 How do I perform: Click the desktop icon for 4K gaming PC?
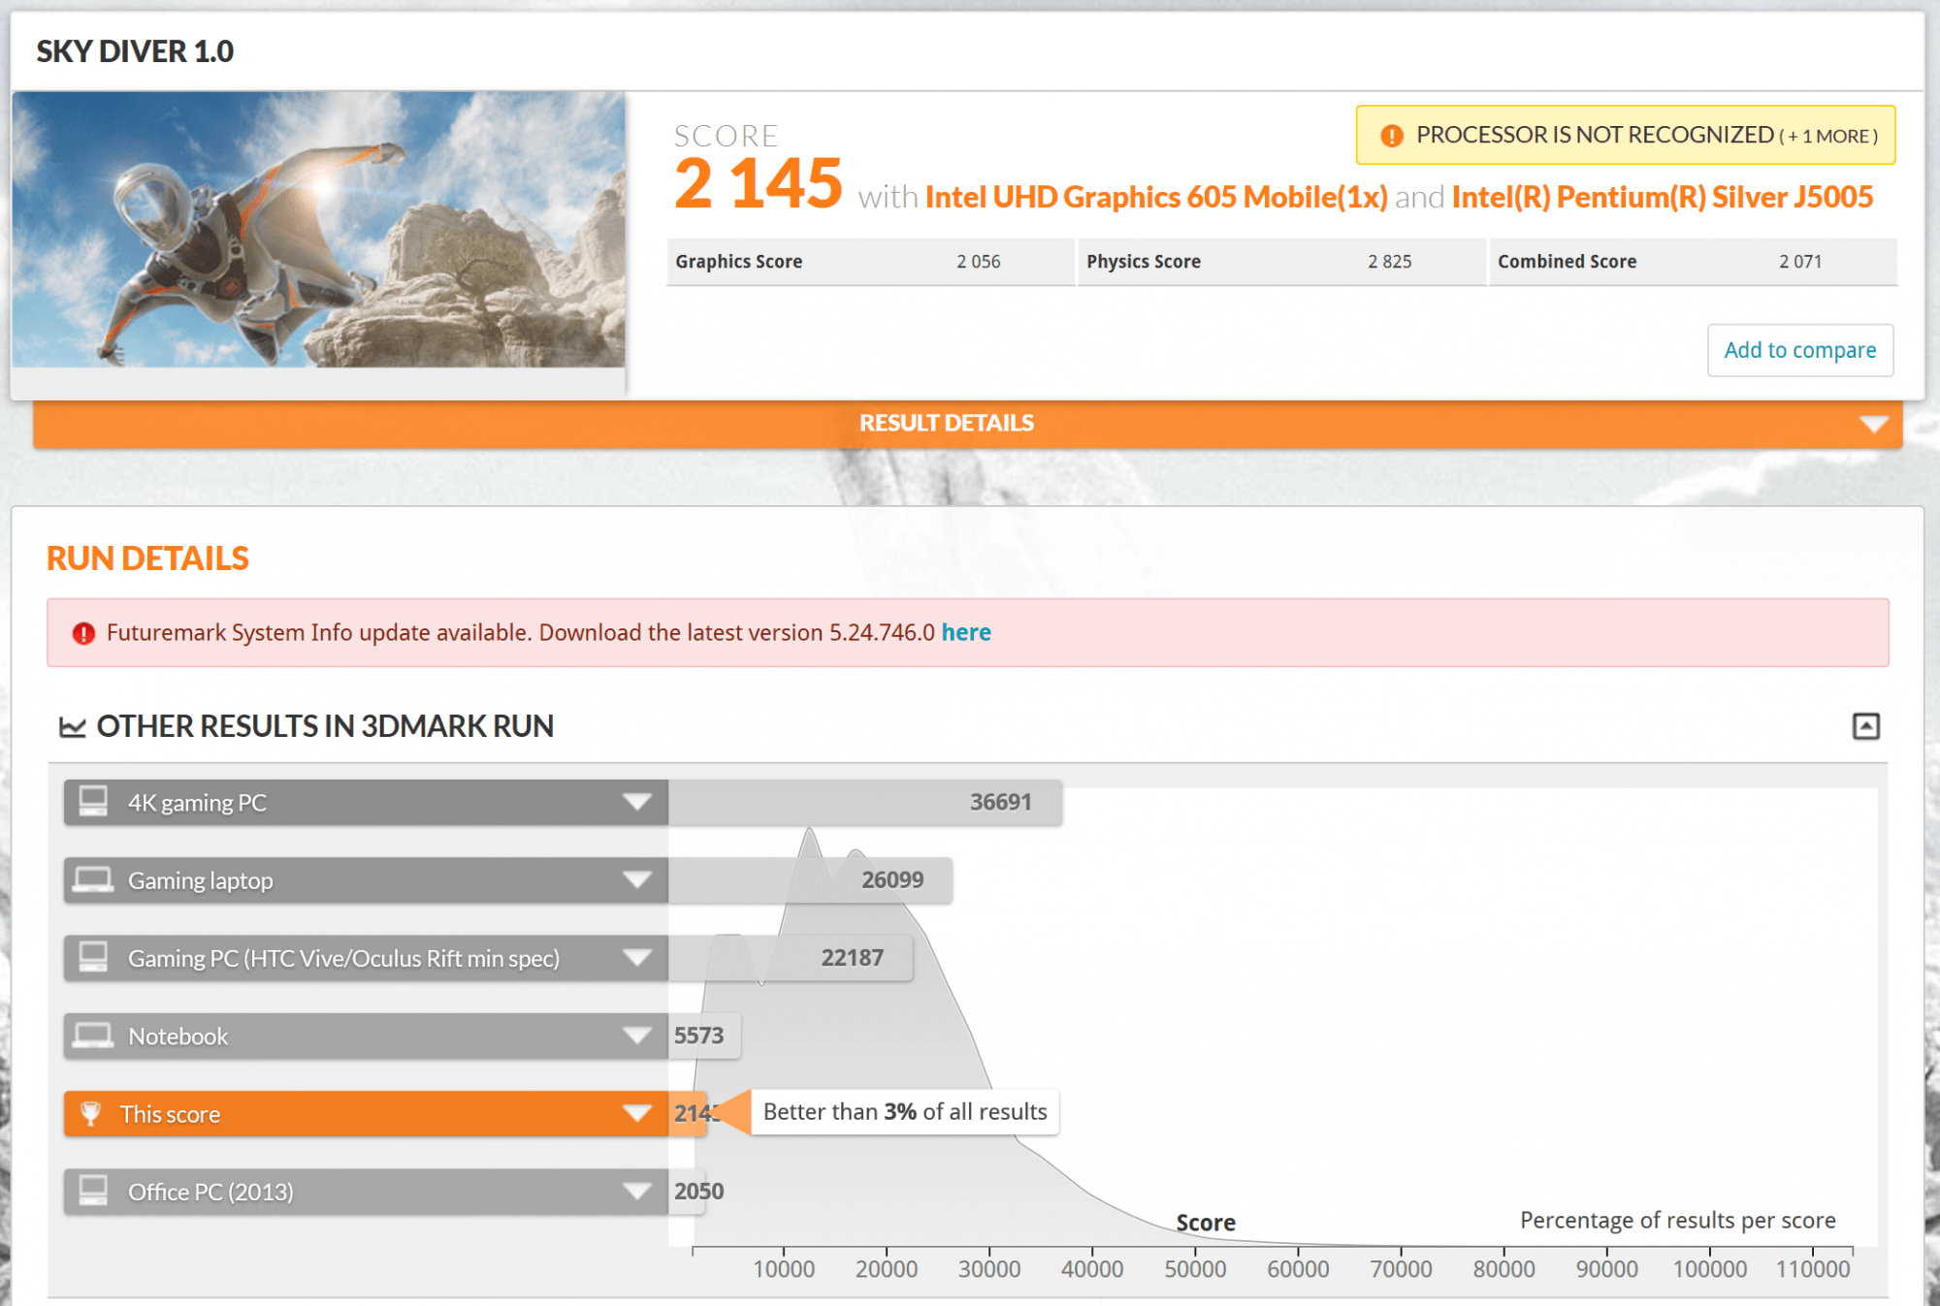click(93, 802)
